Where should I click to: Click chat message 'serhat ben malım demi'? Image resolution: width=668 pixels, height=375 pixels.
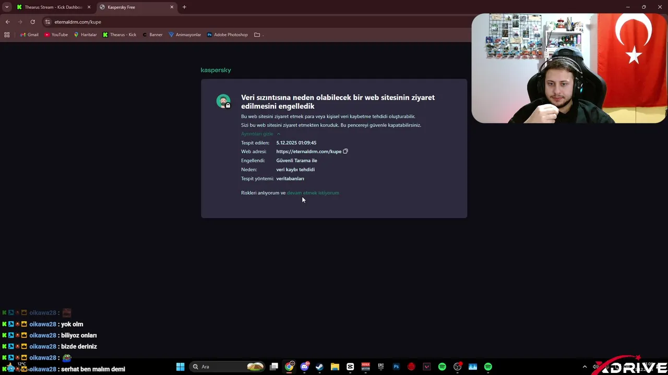click(93, 369)
